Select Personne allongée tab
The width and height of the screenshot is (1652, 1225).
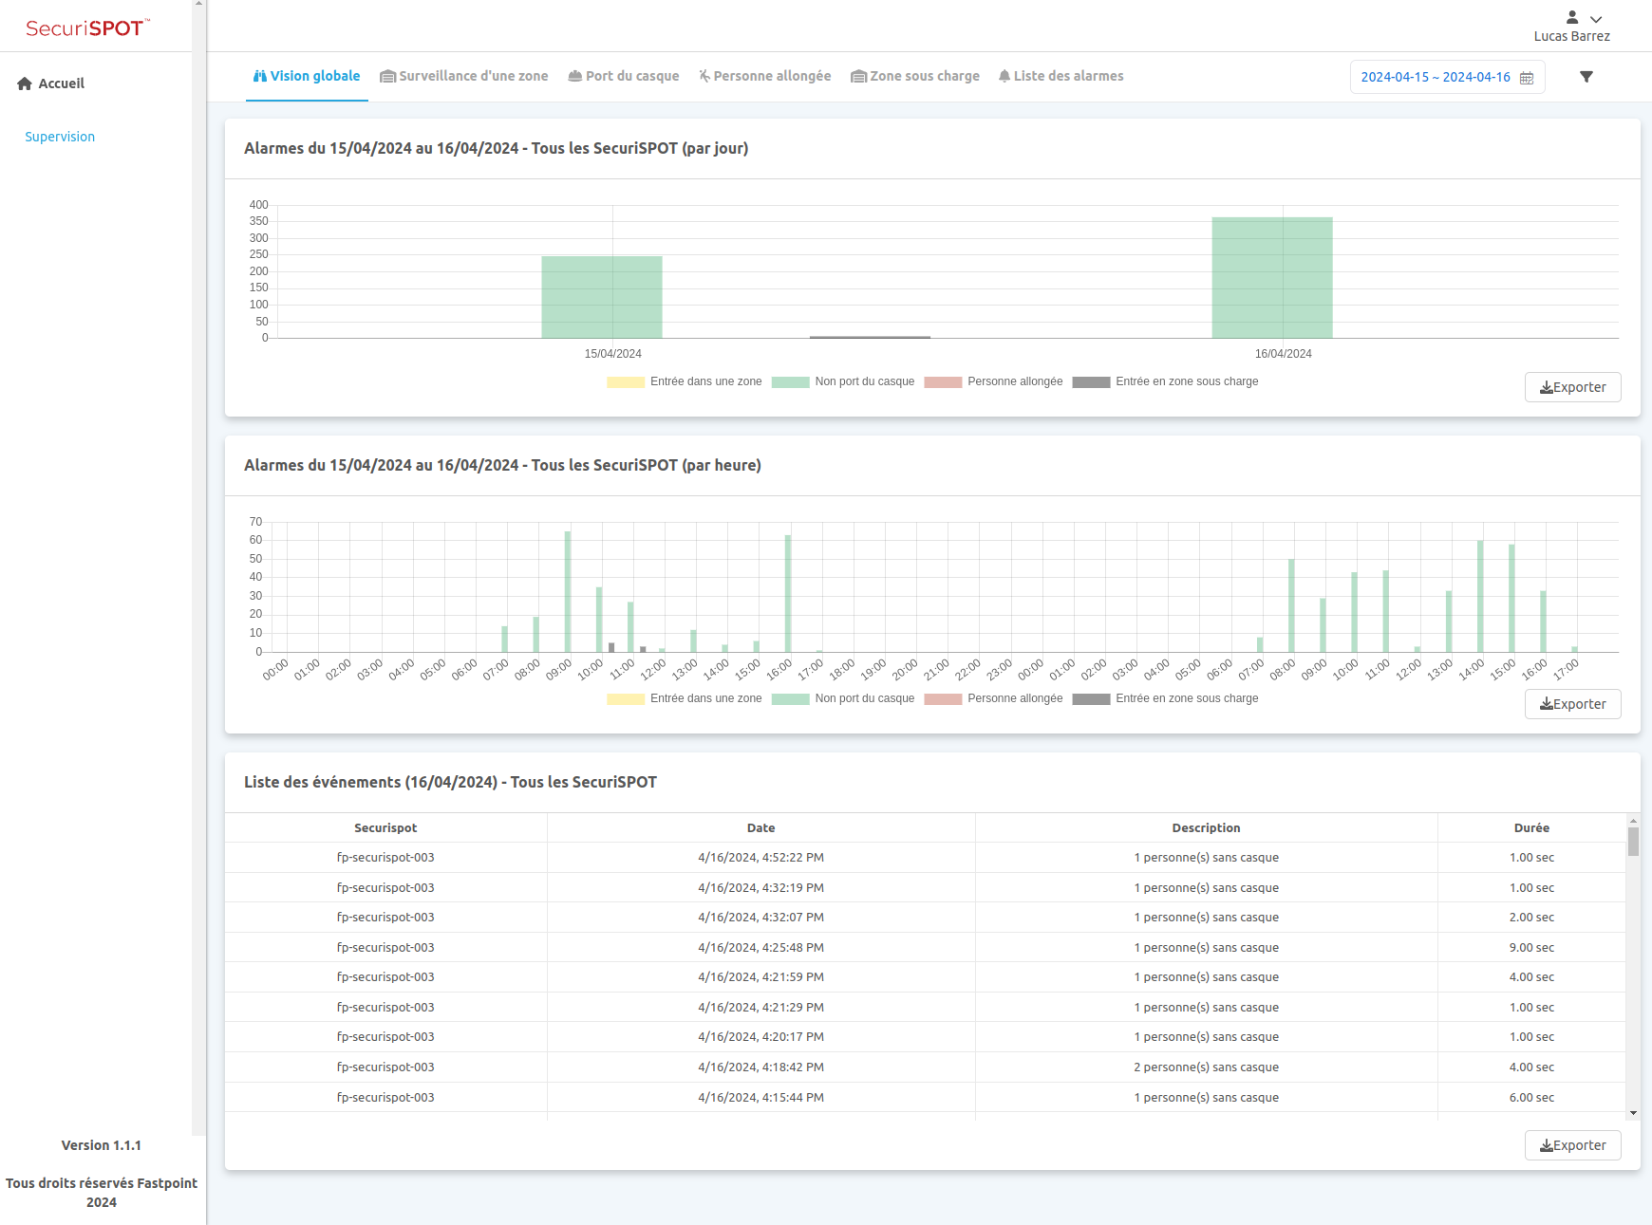765,76
